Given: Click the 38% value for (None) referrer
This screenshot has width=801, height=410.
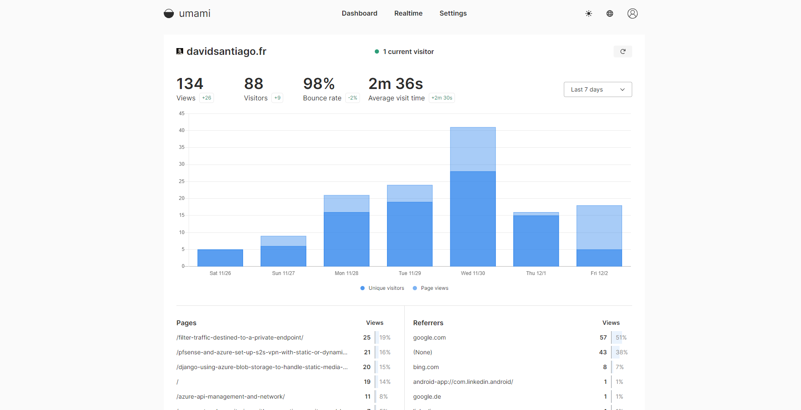Looking at the screenshot, I should click(x=622, y=352).
